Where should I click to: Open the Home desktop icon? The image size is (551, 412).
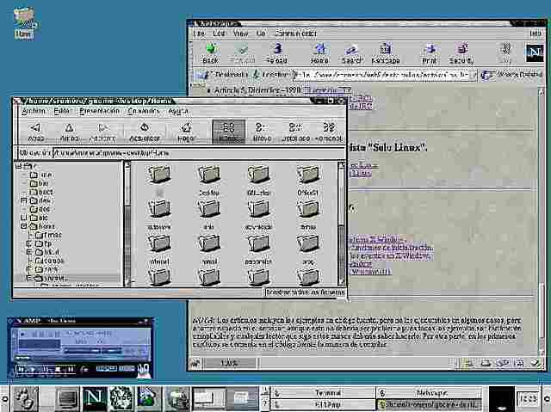point(24,23)
